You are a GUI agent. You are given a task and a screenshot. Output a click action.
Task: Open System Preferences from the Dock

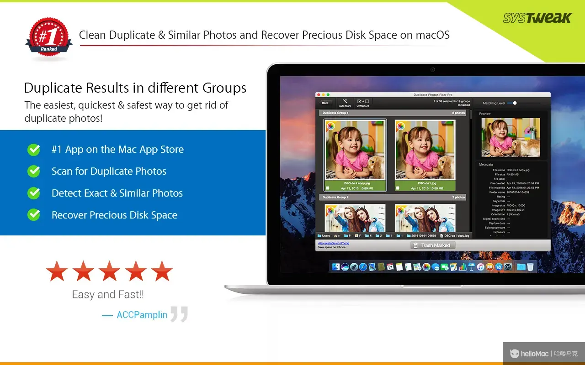click(508, 267)
